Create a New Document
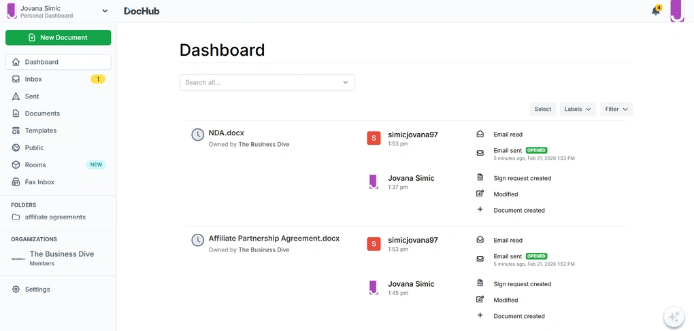The image size is (694, 331). click(58, 37)
